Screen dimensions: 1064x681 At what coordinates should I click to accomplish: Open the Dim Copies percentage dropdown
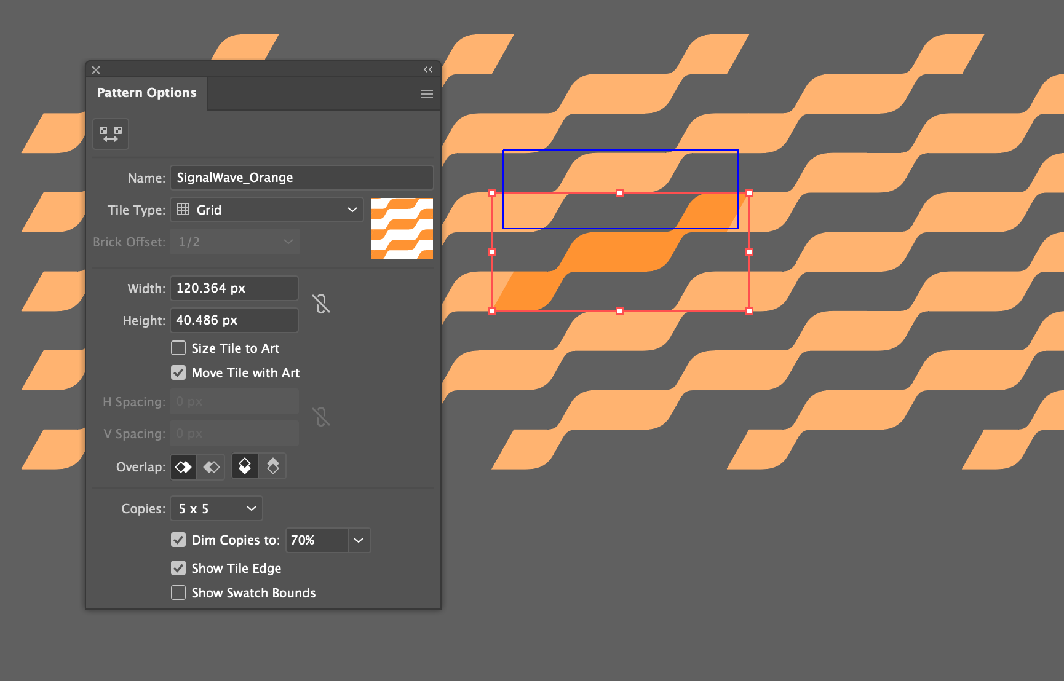coord(359,540)
